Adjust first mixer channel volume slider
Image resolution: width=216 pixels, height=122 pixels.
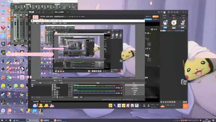[x=96, y=88]
